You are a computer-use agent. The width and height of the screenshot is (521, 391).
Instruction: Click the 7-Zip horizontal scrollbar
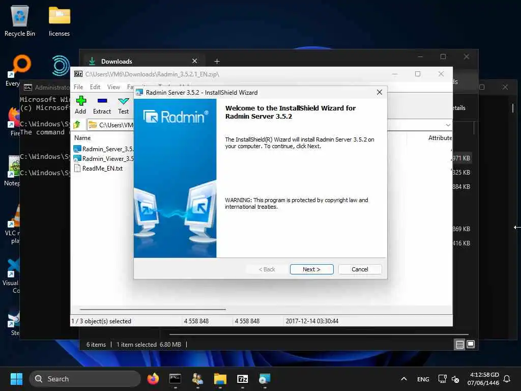tap(153, 309)
